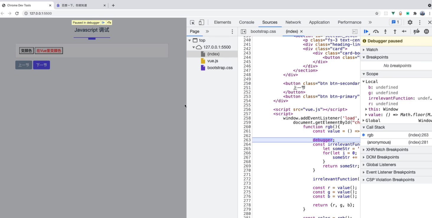Image resolution: width=432 pixels, height=218 pixels.
Task: Expand the XHR/fetch Breakpoints section
Action: (387, 150)
